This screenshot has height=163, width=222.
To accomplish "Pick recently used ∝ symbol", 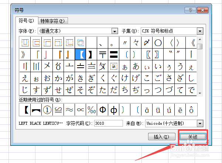I will (80, 110).
